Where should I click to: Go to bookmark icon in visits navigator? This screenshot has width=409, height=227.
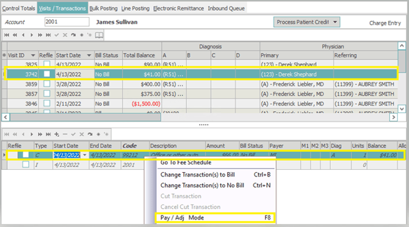90,35
